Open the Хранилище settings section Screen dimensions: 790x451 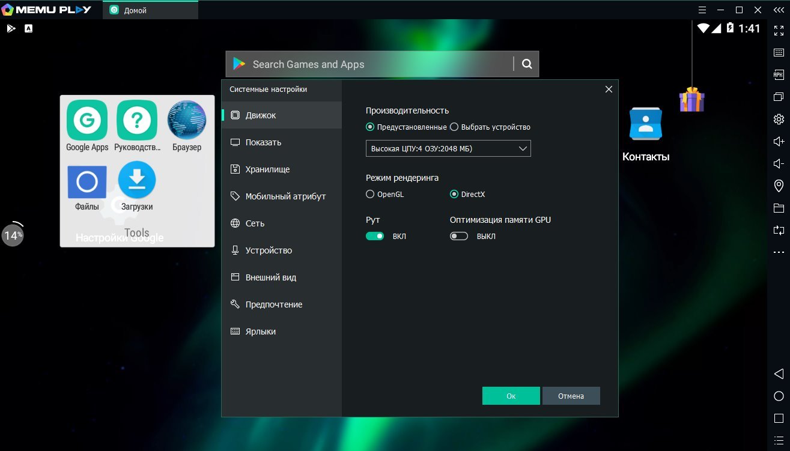pyautogui.click(x=267, y=169)
